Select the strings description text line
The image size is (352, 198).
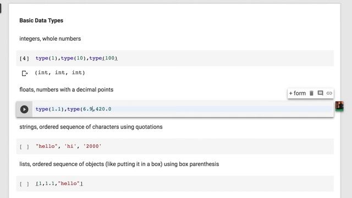click(91, 127)
